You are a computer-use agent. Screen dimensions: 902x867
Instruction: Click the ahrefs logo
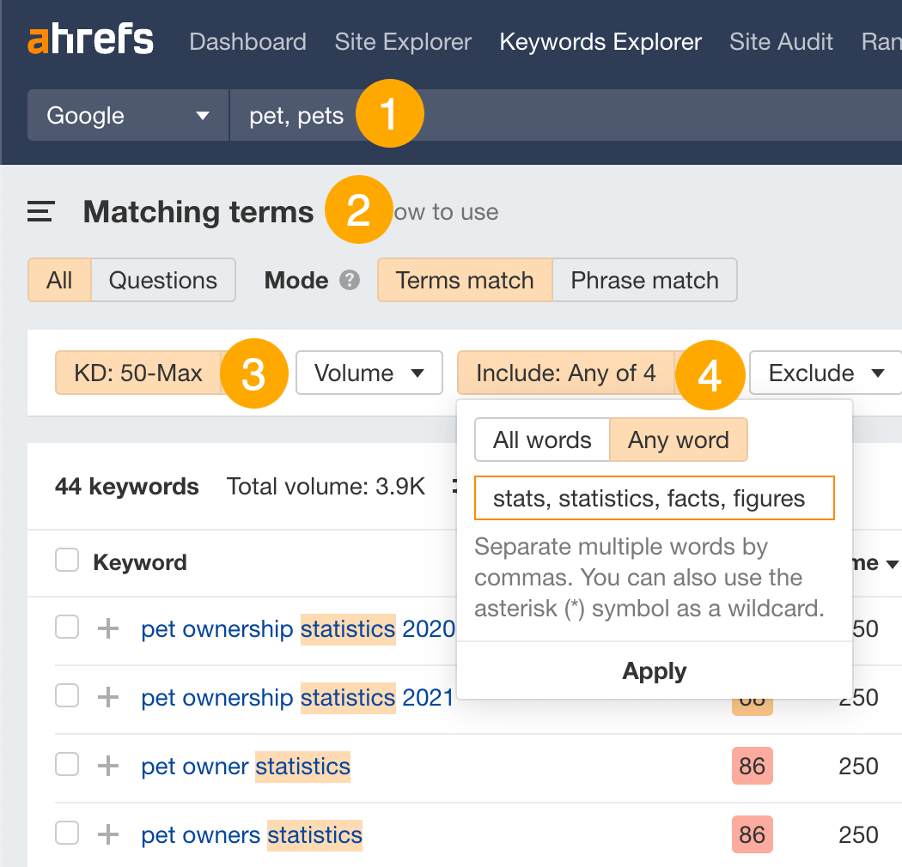[x=90, y=39]
